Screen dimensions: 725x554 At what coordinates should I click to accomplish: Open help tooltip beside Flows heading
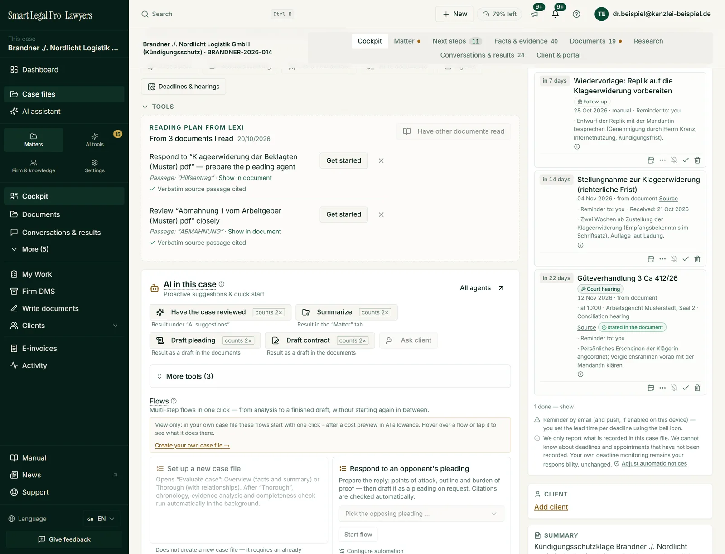click(x=174, y=401)
